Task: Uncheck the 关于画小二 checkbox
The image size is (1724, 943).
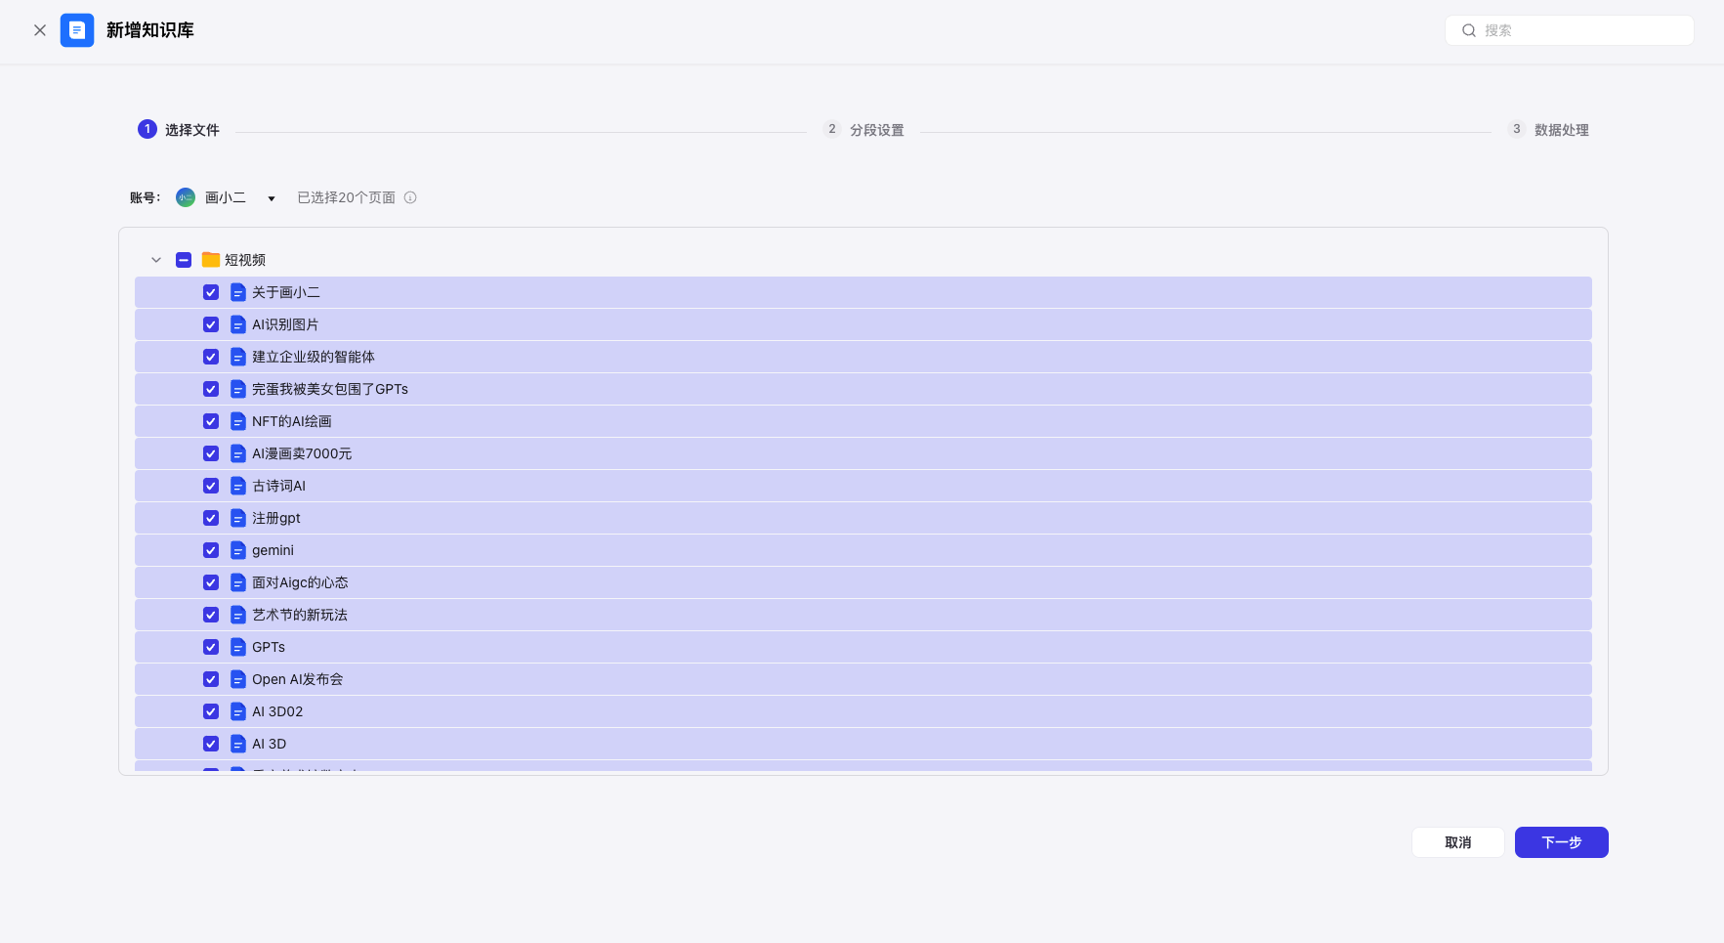Action: [x=211, y=292]
